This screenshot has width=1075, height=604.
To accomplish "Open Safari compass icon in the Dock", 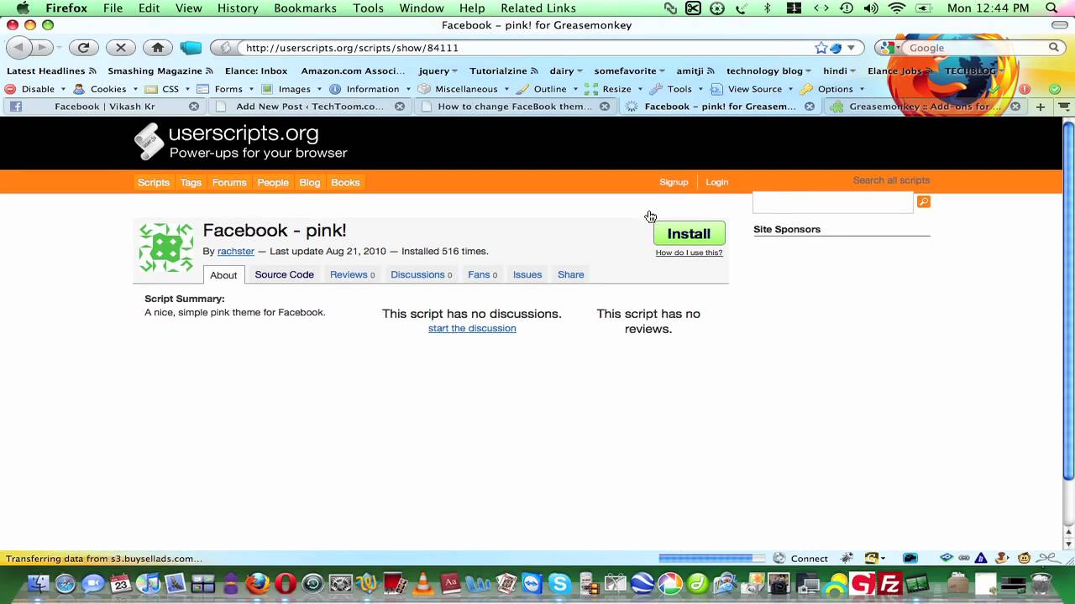I will tap(66, 584).
